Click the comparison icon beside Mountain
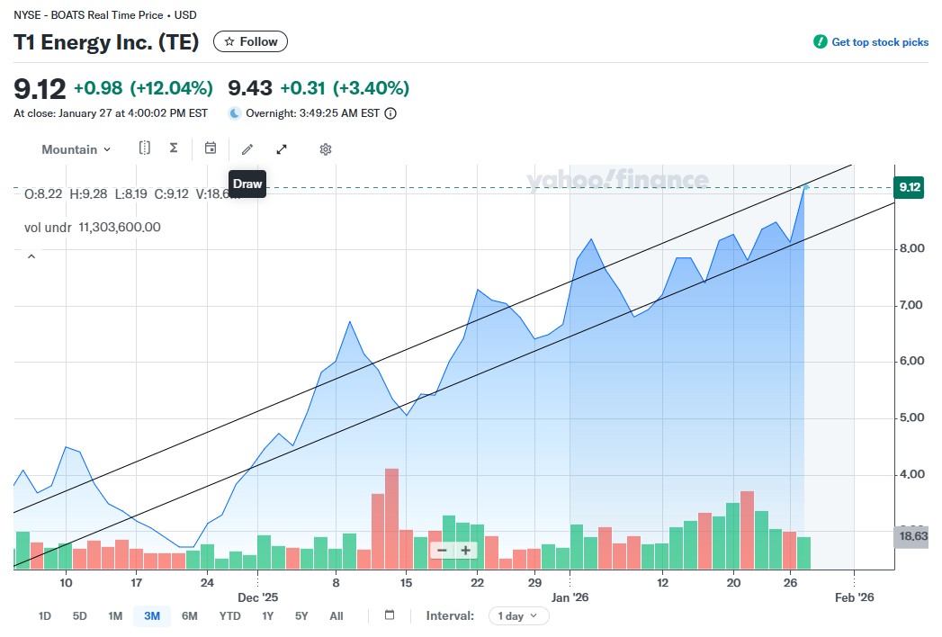942x637 pixels. point(145,148)
